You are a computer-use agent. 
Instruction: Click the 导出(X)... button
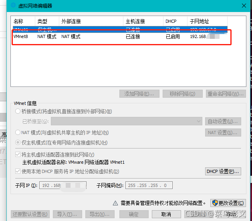pyautogui.click(x=100, y=214)
